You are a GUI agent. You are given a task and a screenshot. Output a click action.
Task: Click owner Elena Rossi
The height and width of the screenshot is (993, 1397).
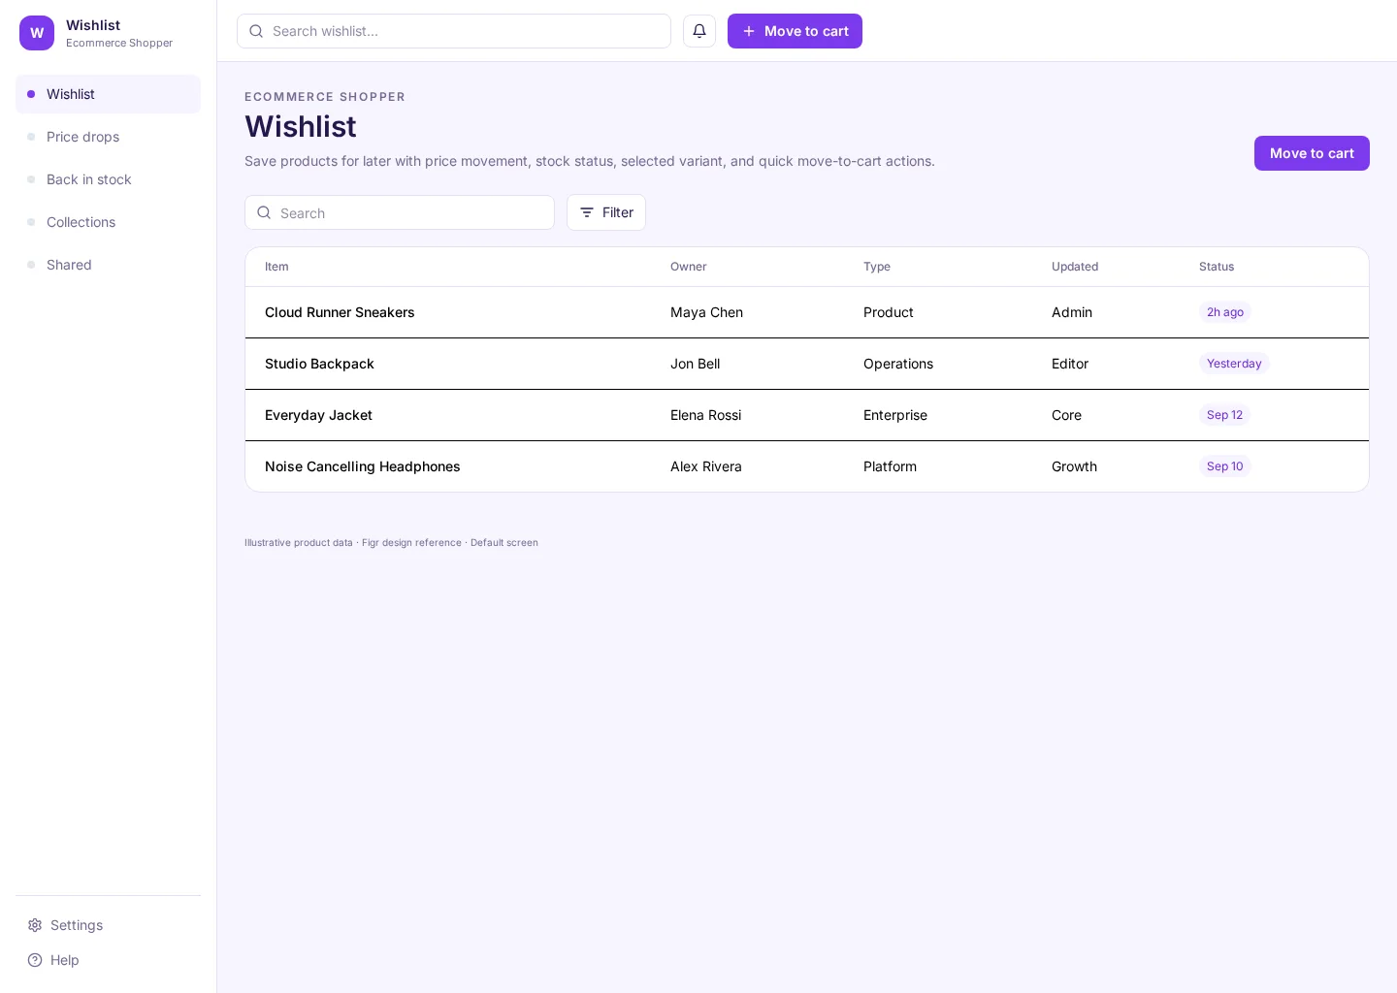[x=705, y=415]
